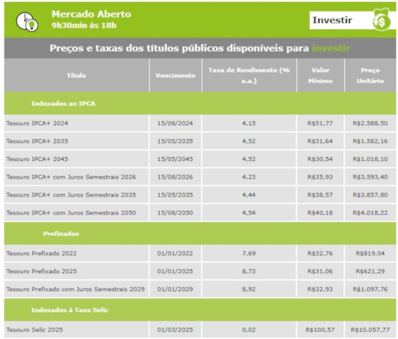
Task: Click minimum value R$100,57
Action: (320, 330)
